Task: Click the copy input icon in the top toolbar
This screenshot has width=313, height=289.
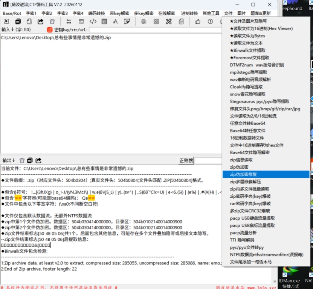Action: pos(18,22)
